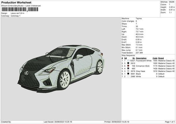Click the Gray Haze color swatch
Image resolution: width=176 pixels, height=124 pixels.
click(x=128, y=71)
